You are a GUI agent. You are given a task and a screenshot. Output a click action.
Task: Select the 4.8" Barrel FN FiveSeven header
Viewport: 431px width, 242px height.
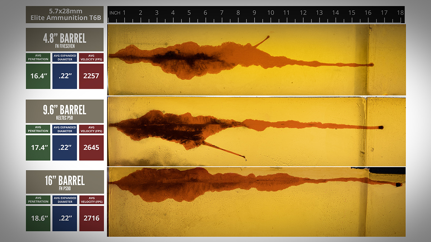click(x=65, y=39)
